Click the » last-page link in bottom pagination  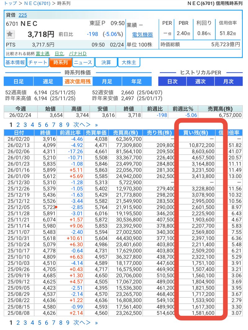96,323
